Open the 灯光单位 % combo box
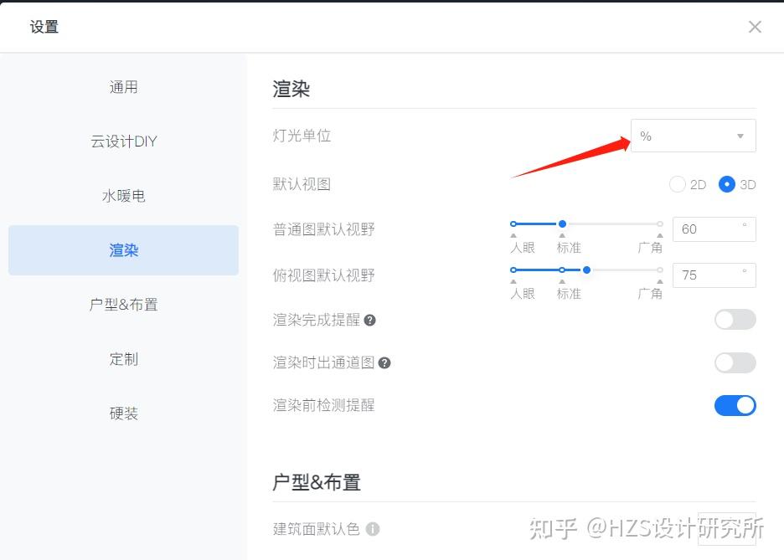The height and width of the screenshot is (560, 784). 693,136
